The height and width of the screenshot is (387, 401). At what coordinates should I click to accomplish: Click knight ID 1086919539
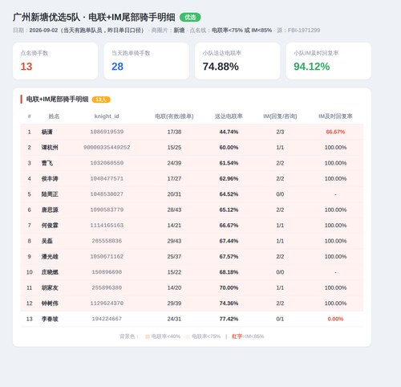(x=107, y=132)
